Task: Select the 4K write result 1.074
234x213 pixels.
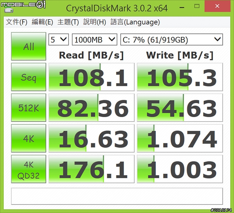Action: coord(180,138)
